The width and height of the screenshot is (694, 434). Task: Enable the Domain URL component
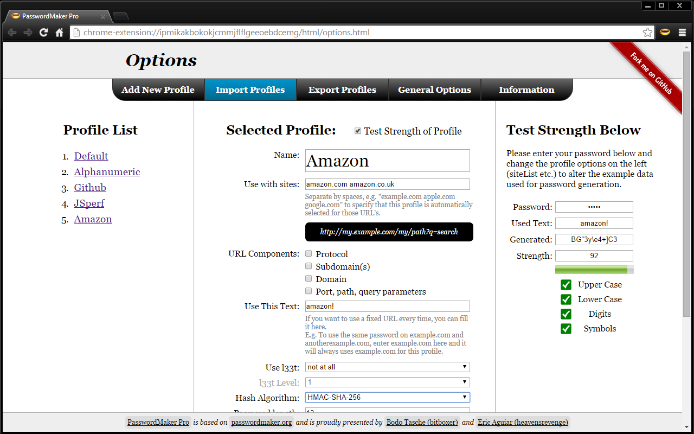[309, 278]
